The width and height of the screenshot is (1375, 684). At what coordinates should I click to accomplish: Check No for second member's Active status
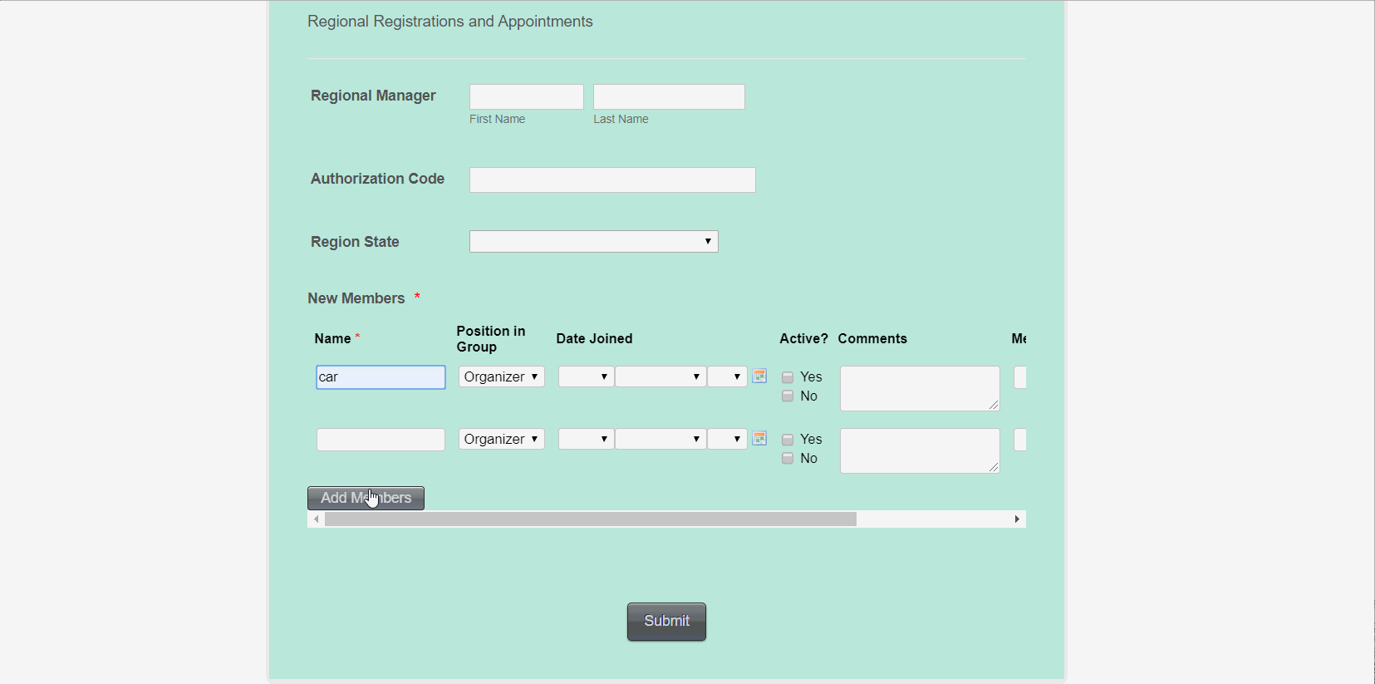[x=788, y=459]
